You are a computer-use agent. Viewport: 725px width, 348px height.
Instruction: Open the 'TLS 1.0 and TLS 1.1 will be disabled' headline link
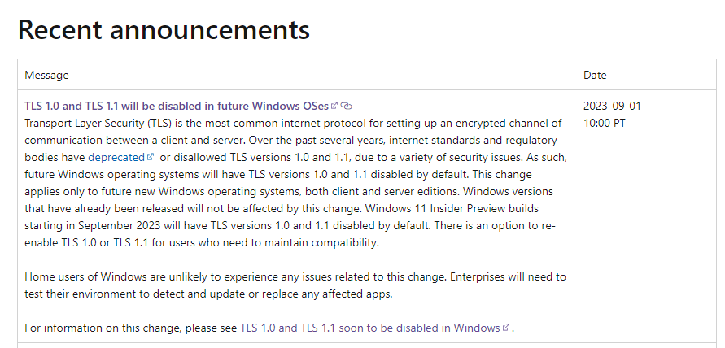(x=177, y=106)
